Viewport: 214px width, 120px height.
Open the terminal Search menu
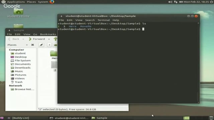(90, 20)
